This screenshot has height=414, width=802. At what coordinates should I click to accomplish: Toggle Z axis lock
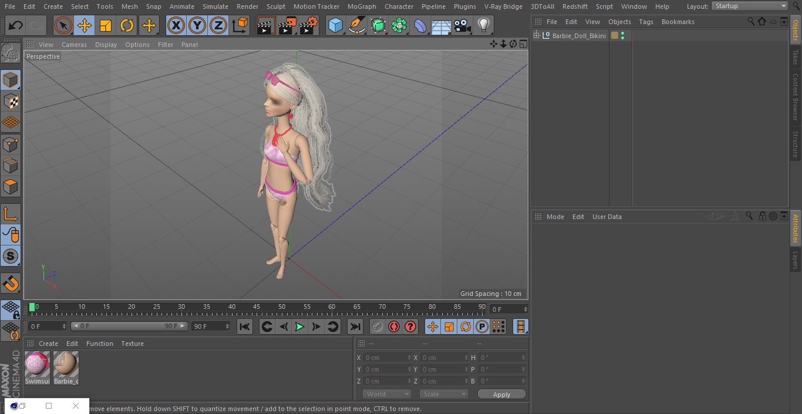(218, 25)
